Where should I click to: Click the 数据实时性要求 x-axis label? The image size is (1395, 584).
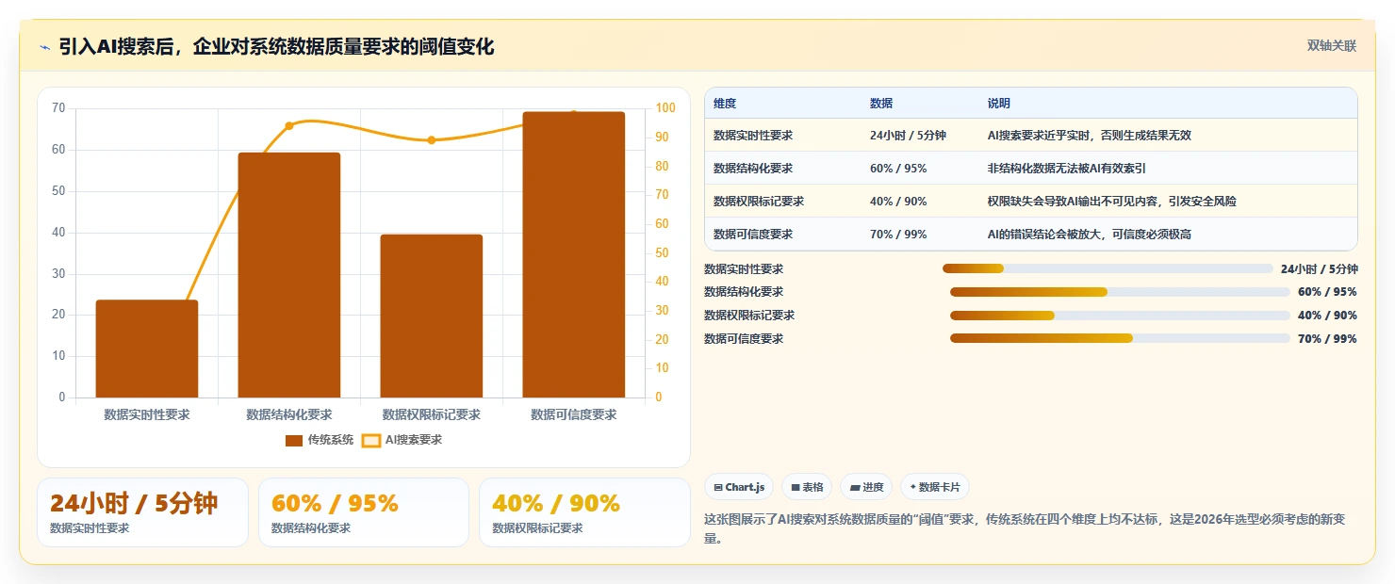pos(147,414)
